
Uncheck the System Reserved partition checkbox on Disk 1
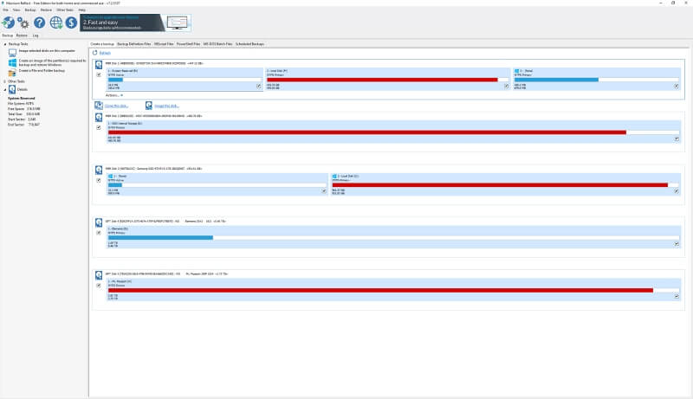click(258, 86)
